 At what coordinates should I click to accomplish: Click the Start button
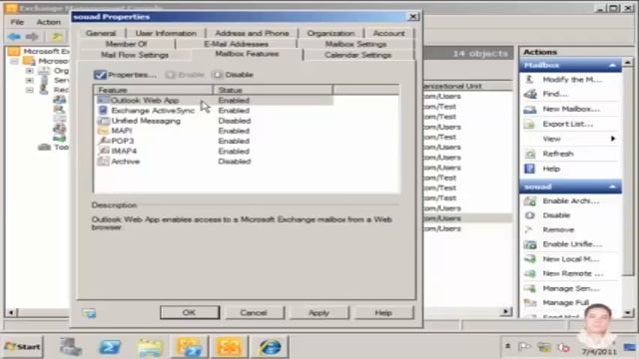click(x=22, y=347)
